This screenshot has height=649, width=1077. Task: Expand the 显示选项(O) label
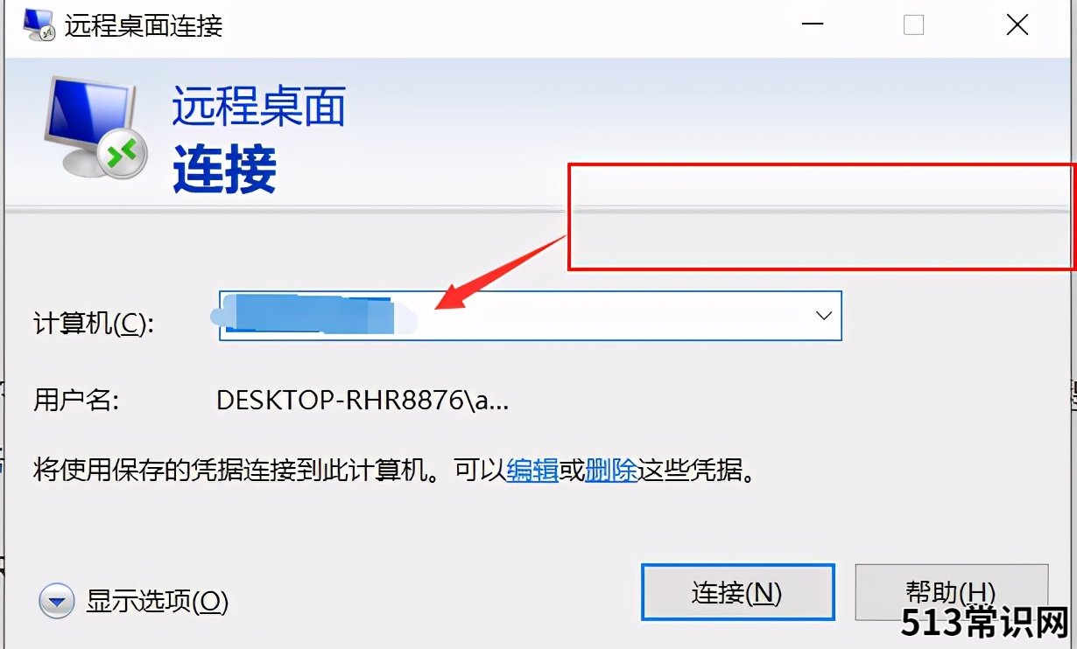click(x=157, y=601)
